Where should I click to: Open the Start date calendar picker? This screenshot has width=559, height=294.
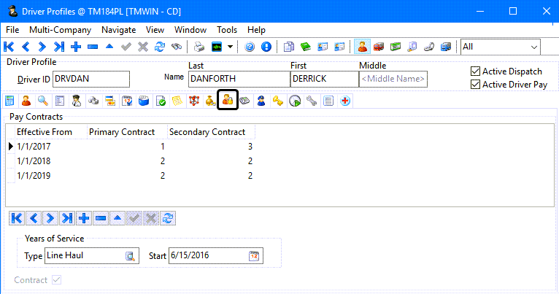(x=253, y=256)
